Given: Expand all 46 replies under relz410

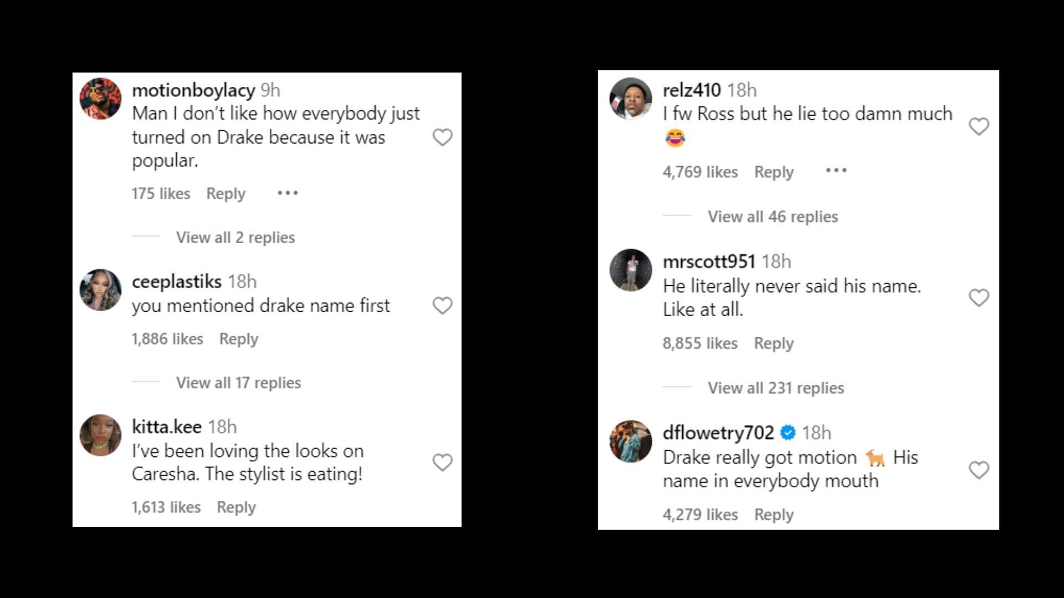Looking at the screenshot, I should [772, 216].
